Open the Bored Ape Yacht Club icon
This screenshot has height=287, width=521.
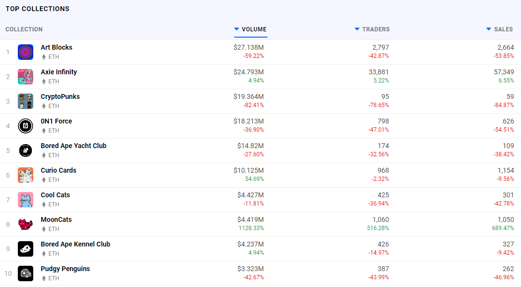[26, 150]
